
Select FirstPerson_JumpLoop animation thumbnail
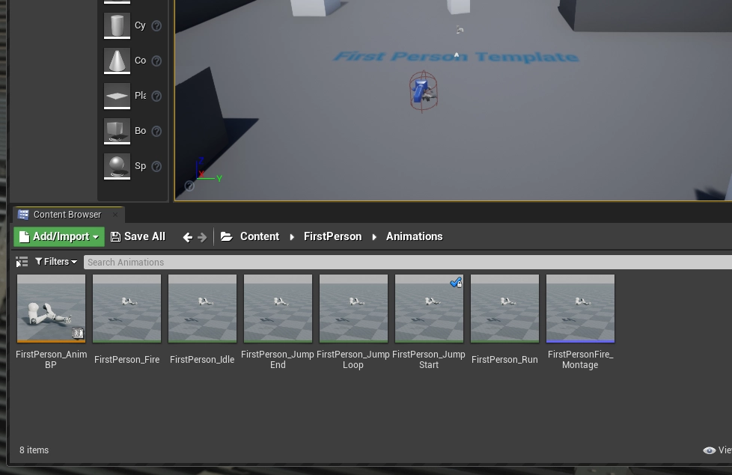[x=354, y=308]
